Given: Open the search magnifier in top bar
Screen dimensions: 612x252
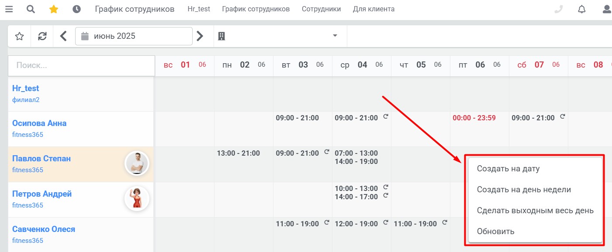Looking at the screenshot, I should pos(31,9).
